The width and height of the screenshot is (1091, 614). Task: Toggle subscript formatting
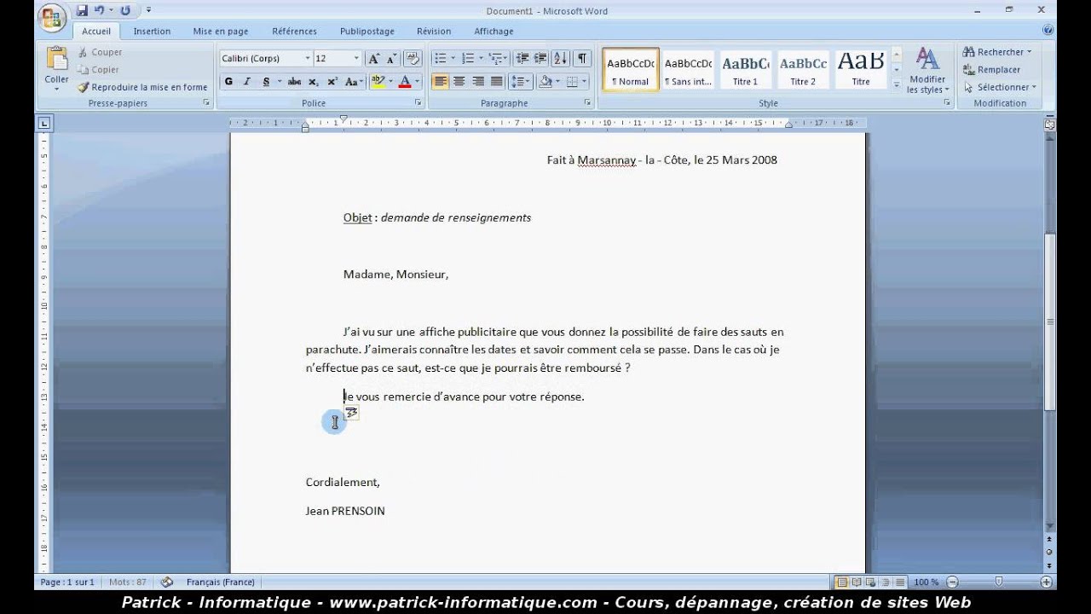pos(313,82)
